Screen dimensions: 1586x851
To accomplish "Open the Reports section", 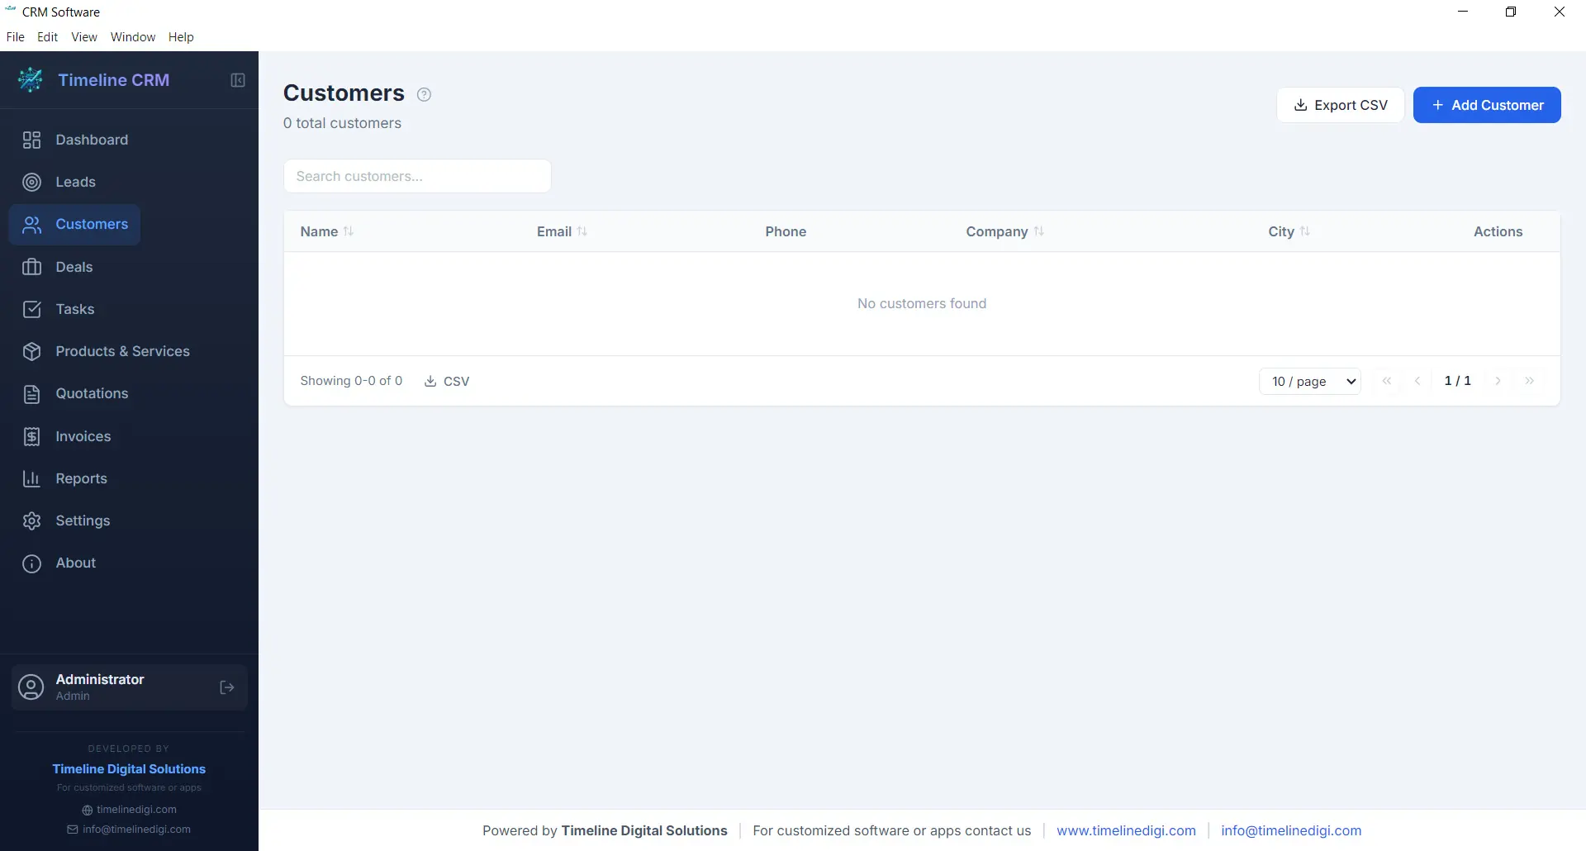I will (x=82, y=478).
